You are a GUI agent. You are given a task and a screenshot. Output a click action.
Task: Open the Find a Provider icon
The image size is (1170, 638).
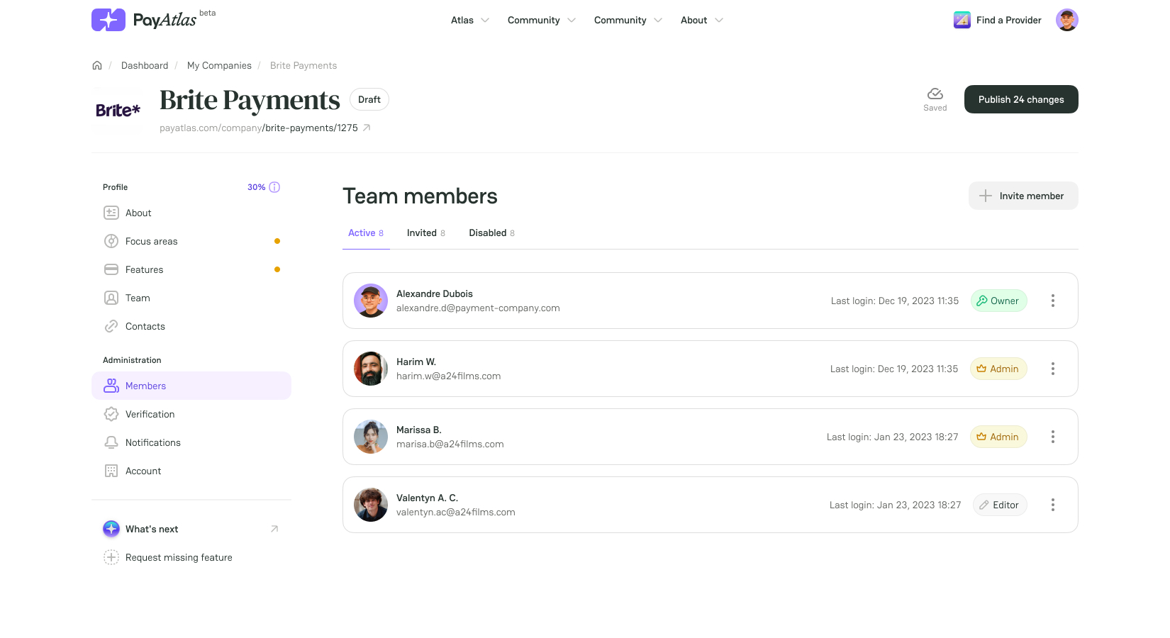[962, 20]
